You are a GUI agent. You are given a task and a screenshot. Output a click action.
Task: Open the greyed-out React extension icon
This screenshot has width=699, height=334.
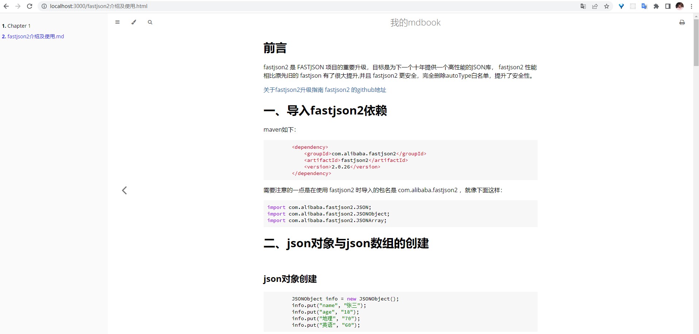point(633,6)
